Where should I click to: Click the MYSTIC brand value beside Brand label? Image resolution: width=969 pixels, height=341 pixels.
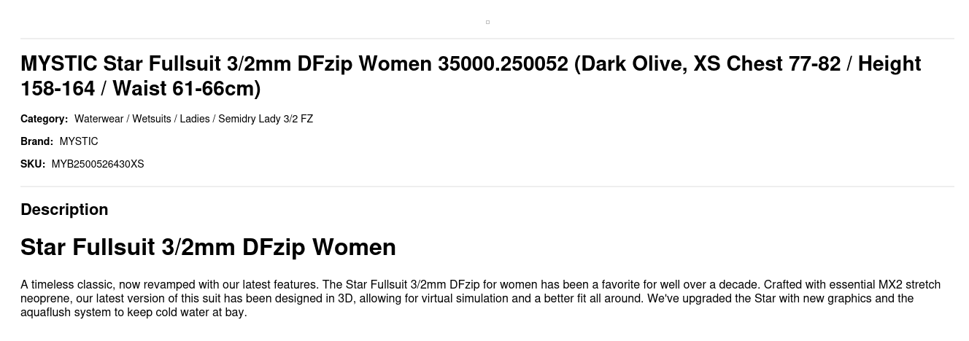pos(79,141)
